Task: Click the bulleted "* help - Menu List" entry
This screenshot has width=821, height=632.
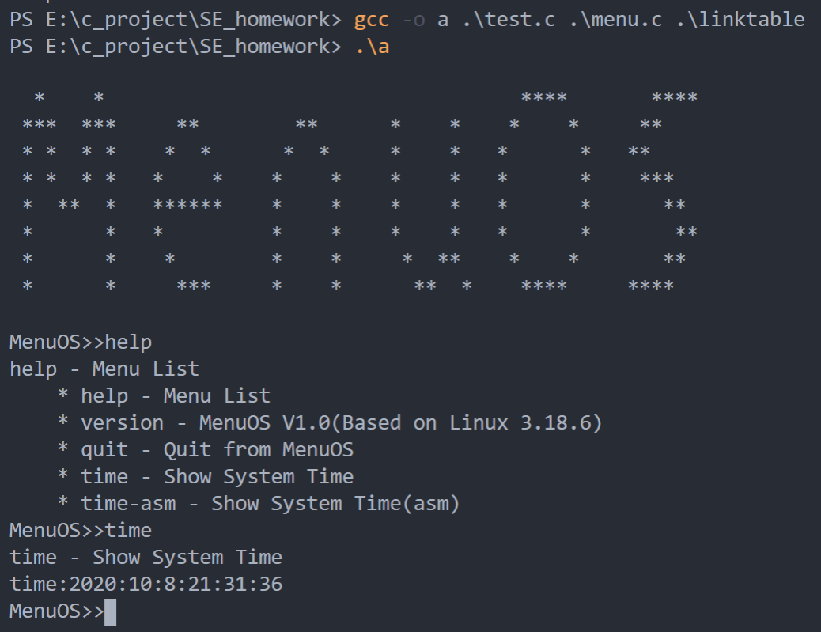Action: tap(164, 396)
